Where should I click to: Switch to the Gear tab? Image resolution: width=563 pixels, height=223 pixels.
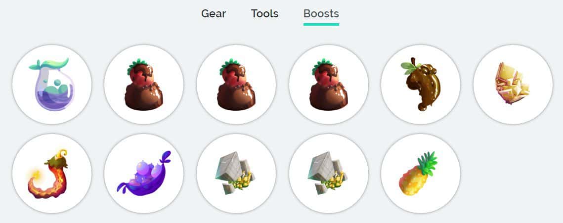coord(213,14)
